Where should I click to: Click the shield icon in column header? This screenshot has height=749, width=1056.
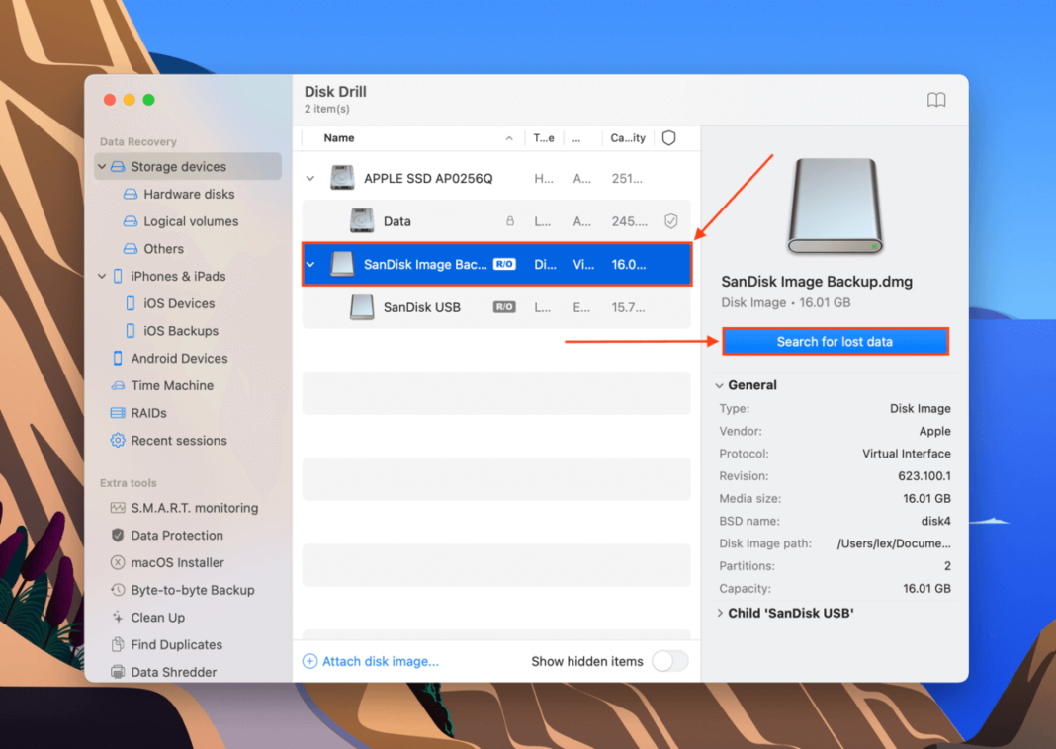tap(668, 138)
